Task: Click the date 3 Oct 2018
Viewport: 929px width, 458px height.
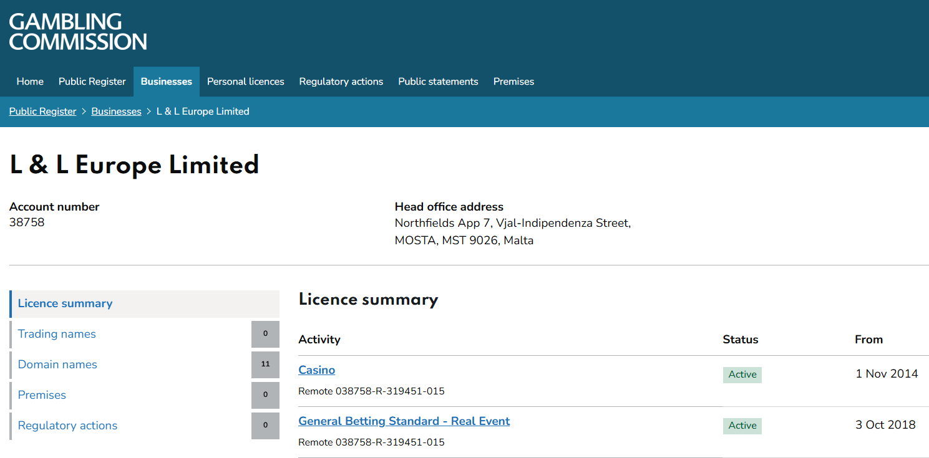Action: (x=885, y=425)
